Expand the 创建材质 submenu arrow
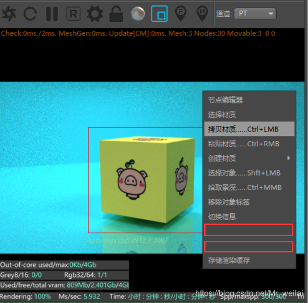This screenshot has width=308, height=303. tap(288, 158)
